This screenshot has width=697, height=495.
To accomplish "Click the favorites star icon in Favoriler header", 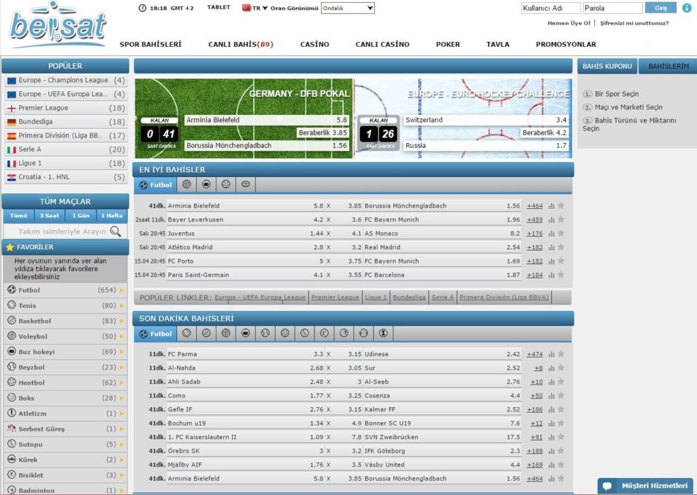I will pos(10,247).
